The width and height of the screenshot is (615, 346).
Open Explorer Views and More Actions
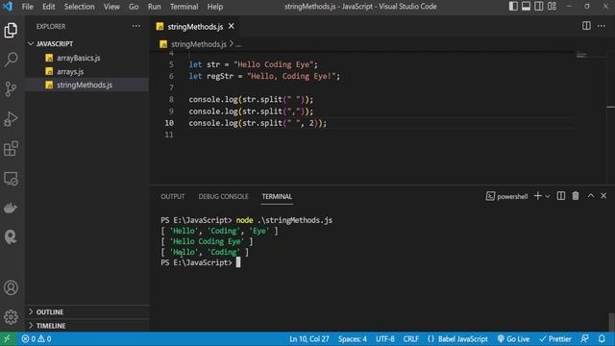(x=136, y=26)
